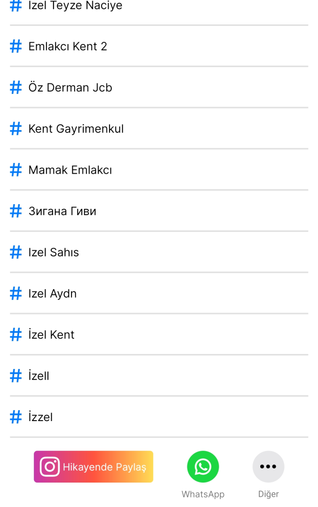The height and width of the screenshot is (507, 318).
Task: Choose the Kent Gayrimenkul tag text
Action: point(76,129)
